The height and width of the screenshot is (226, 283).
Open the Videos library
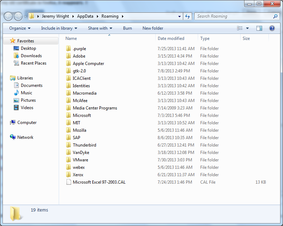coord(27,108)
